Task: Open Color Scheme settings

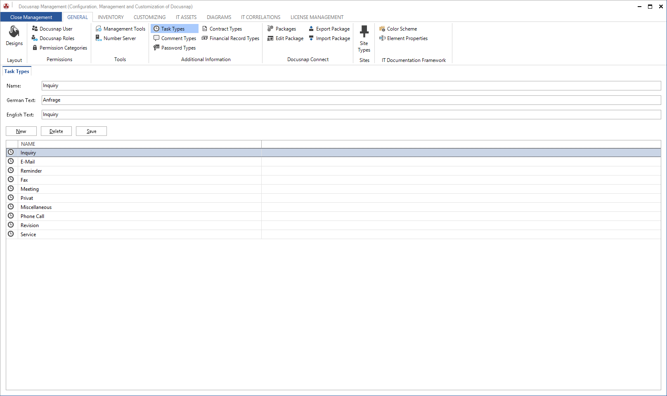Action: 398,29
